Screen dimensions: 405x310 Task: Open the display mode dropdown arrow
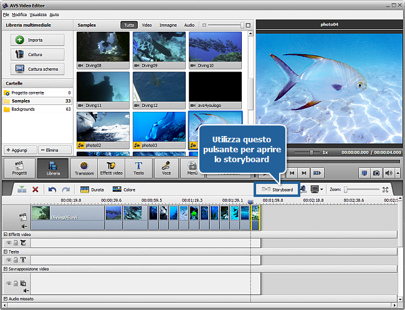[322, 189]
